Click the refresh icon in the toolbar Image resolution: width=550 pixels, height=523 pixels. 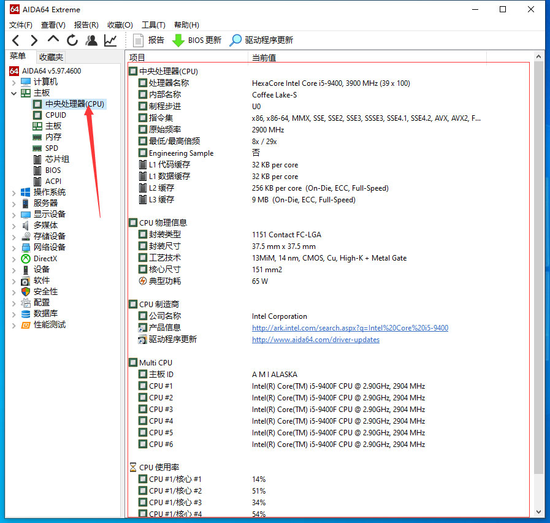coord(72,40)
